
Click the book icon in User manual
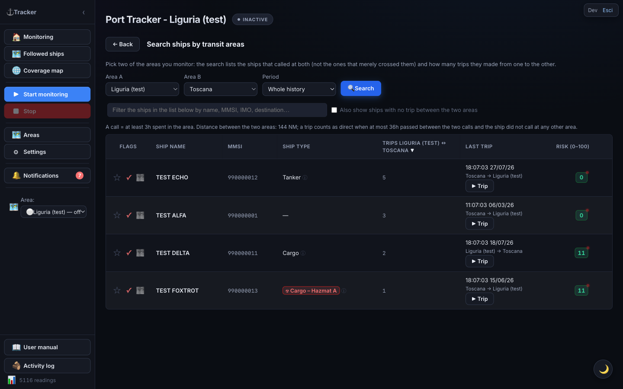(x=16, y=347)
